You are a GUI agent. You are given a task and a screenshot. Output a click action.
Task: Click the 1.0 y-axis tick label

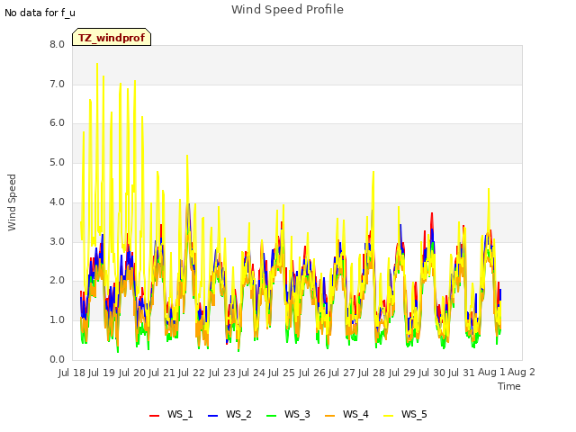57,320
